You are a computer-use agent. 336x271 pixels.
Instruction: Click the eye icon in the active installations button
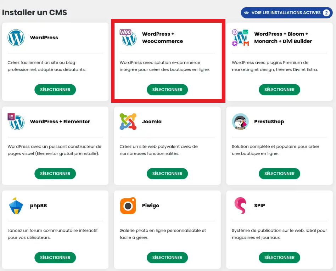click(x=246, y=13)
